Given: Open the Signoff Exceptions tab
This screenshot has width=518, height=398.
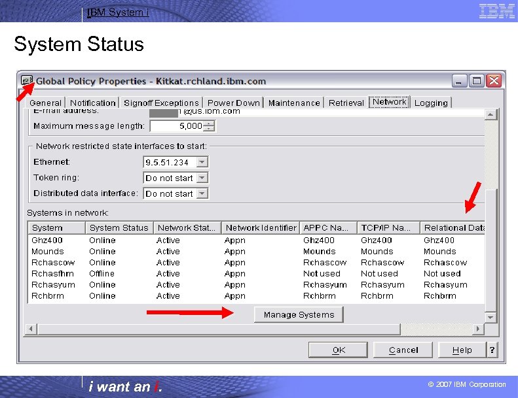Looking at the screenshot, I should tap(161, 103).
